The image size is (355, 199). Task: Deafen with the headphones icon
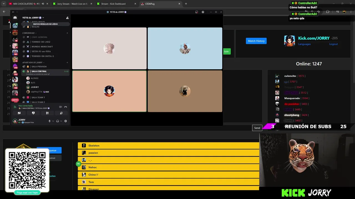[x=57, y=121]
